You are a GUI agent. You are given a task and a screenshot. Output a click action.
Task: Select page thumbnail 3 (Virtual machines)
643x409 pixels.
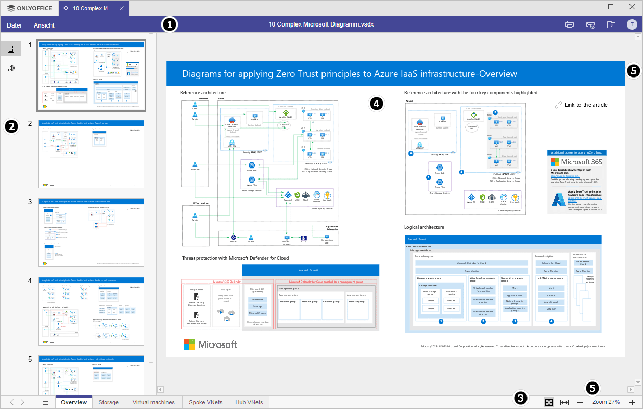[x=92, y=233]
